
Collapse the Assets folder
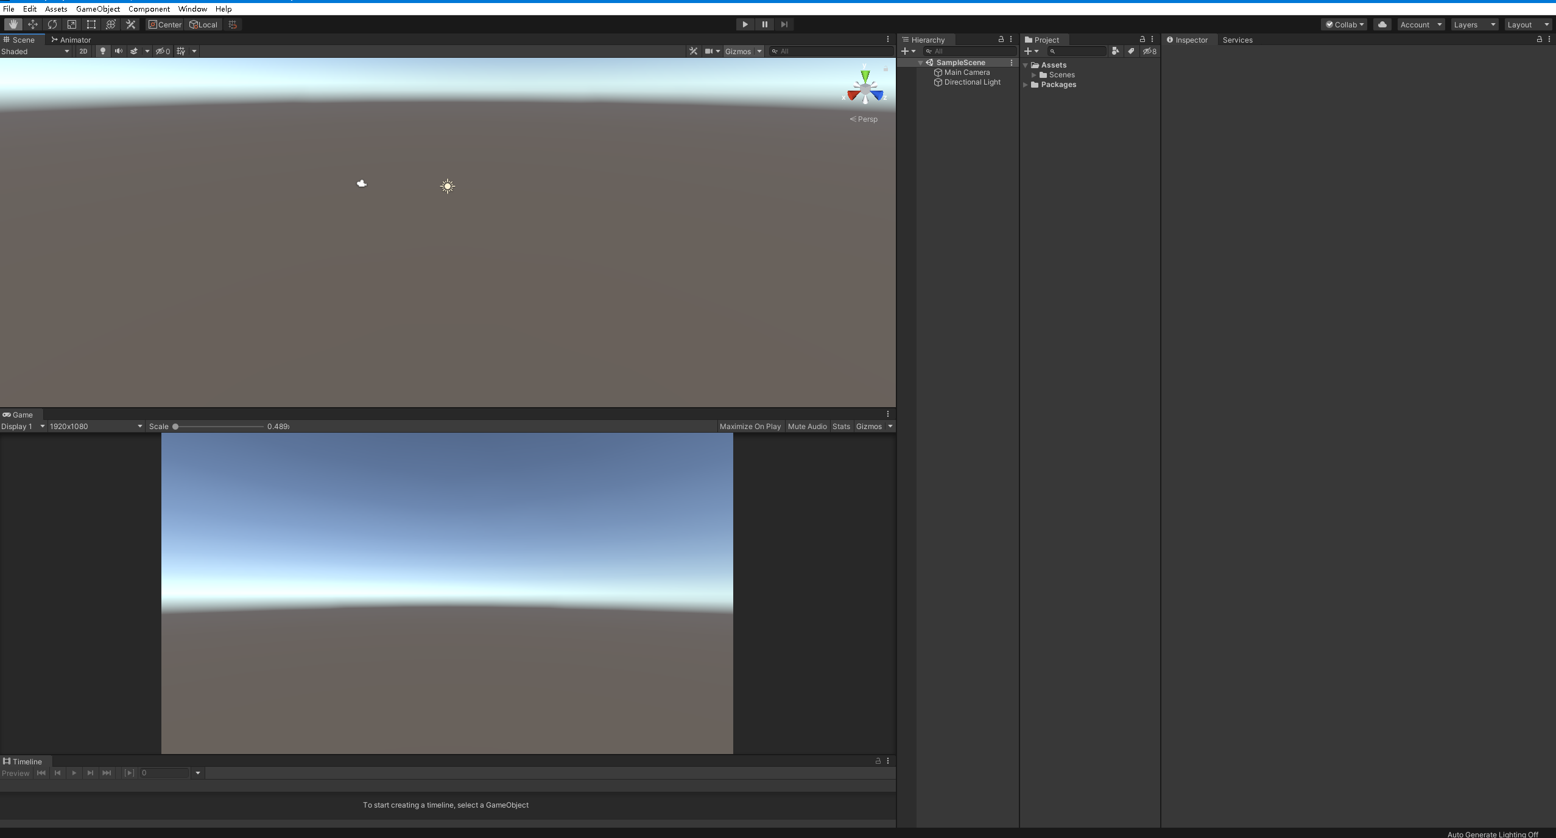[1026, 65]
